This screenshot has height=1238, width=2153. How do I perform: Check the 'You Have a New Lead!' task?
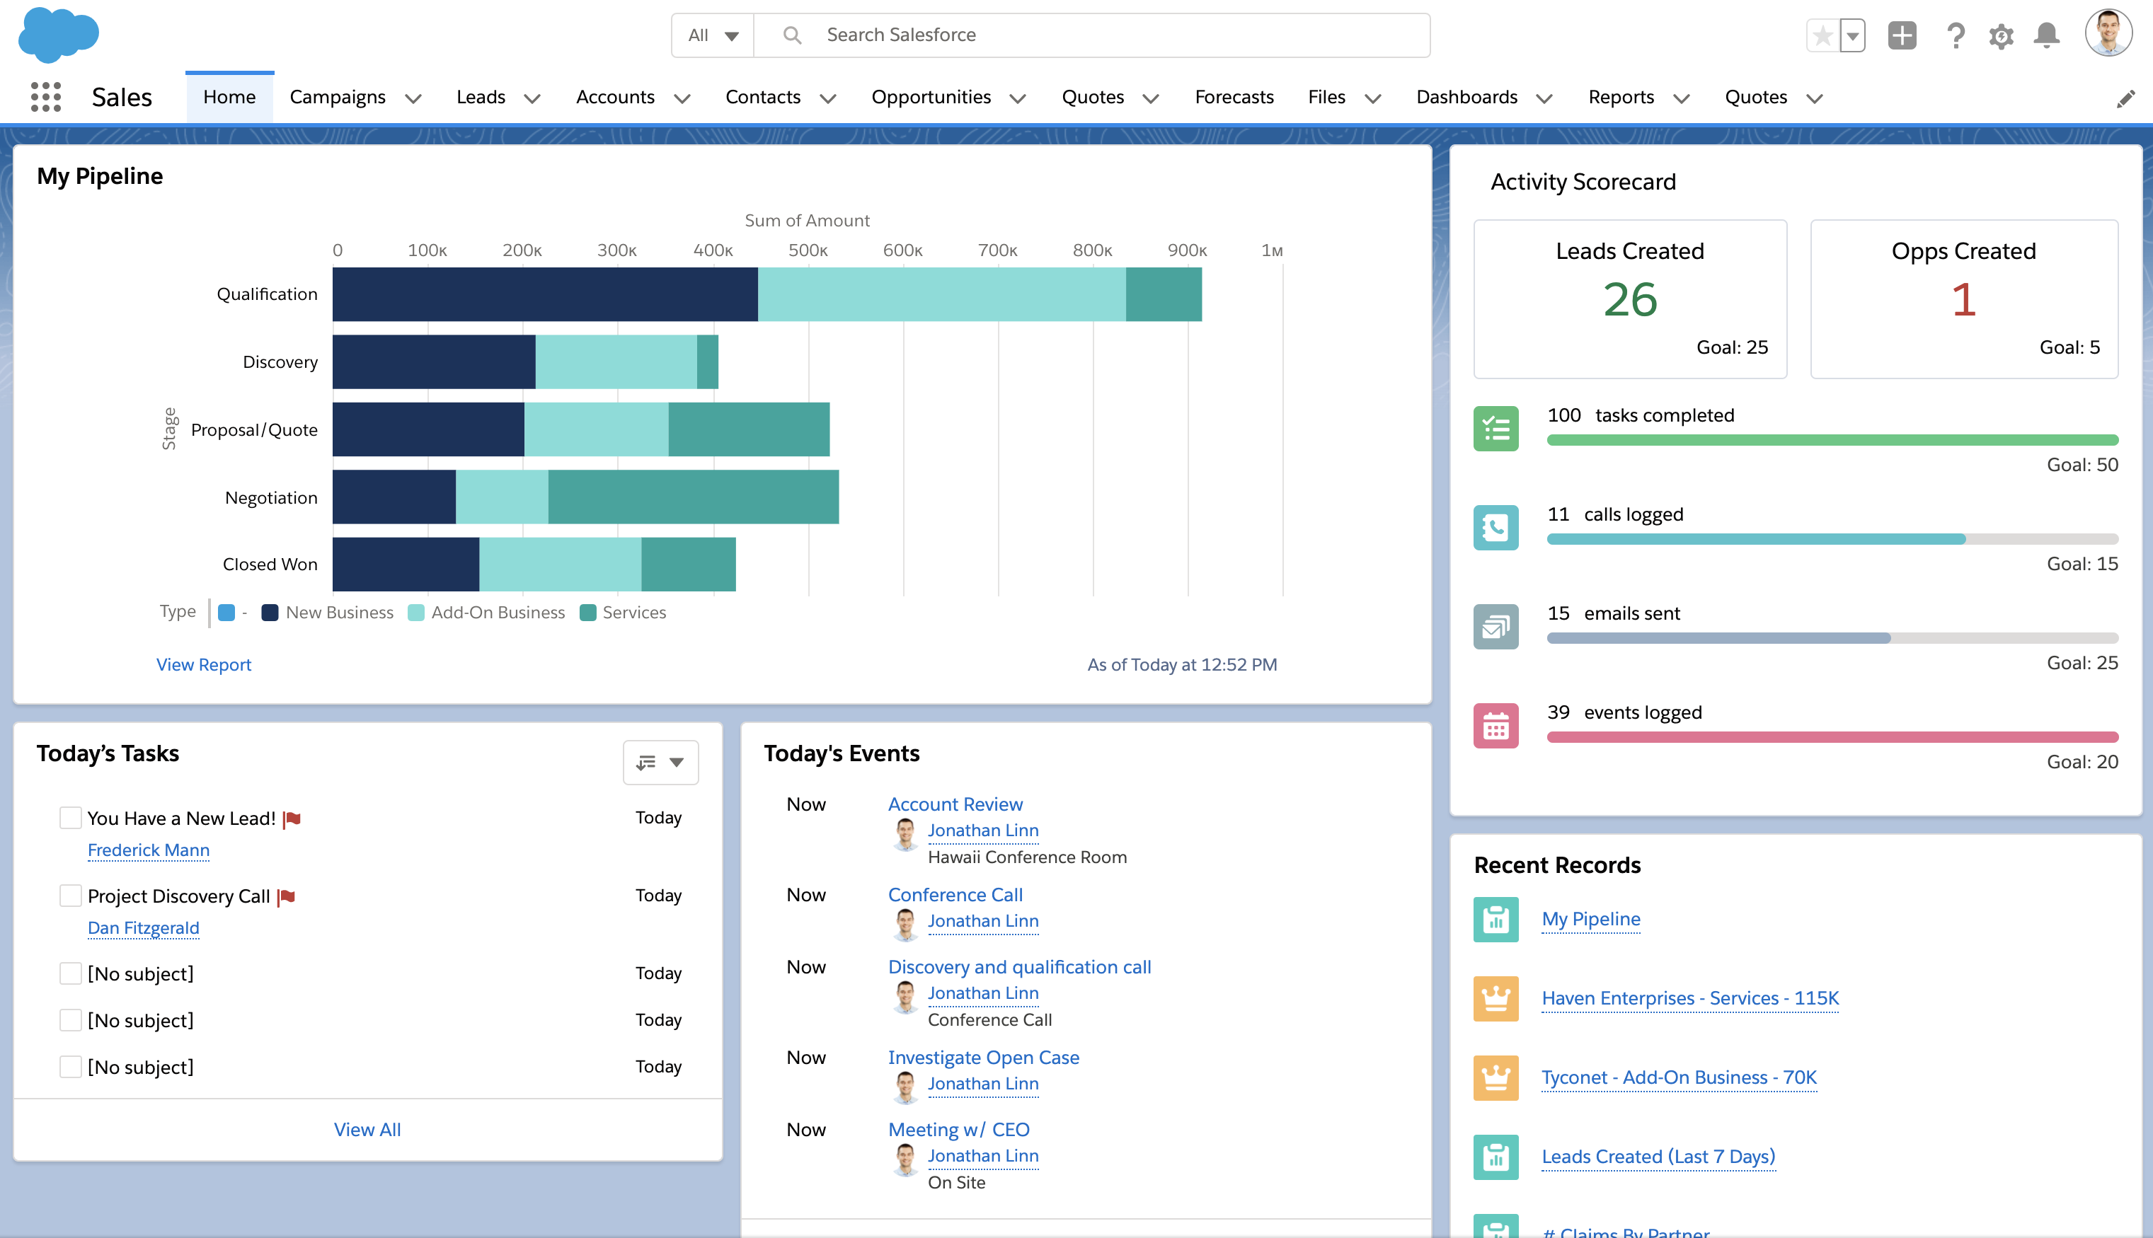71,818
